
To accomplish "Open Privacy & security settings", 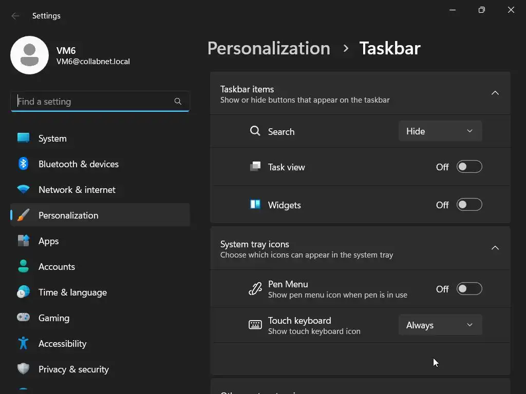I will [x=73, y=369].
